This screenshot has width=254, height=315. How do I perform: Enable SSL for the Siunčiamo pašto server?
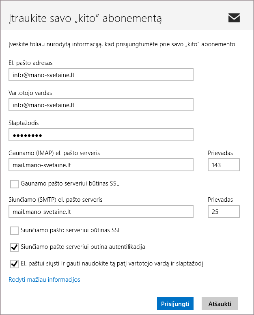pos(15,231)
